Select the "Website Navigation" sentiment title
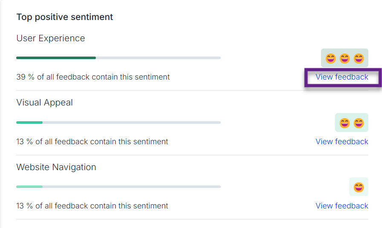This screenshot has height=228, width=382. pyautogui.click(x=56, y=167)
